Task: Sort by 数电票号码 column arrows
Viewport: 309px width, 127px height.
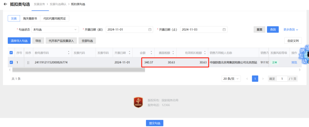Action: coord(69,53)
